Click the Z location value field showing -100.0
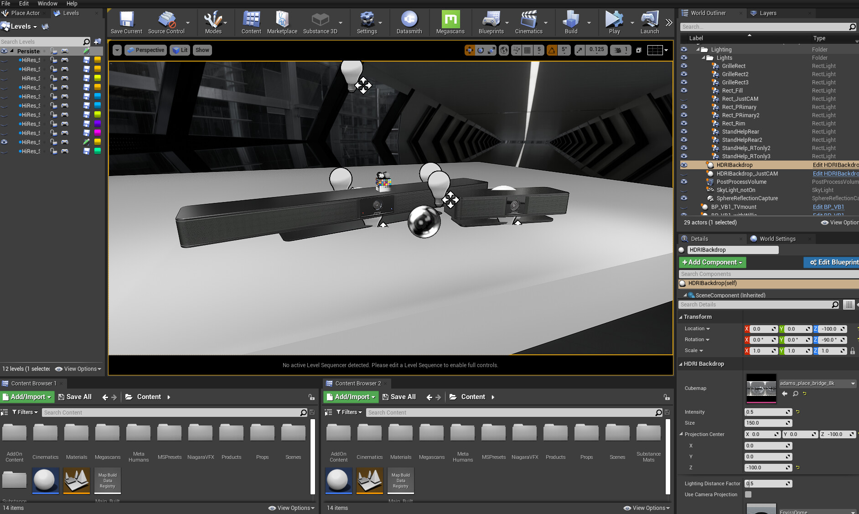This screenshot has width=859, height=514. [829, 328]
